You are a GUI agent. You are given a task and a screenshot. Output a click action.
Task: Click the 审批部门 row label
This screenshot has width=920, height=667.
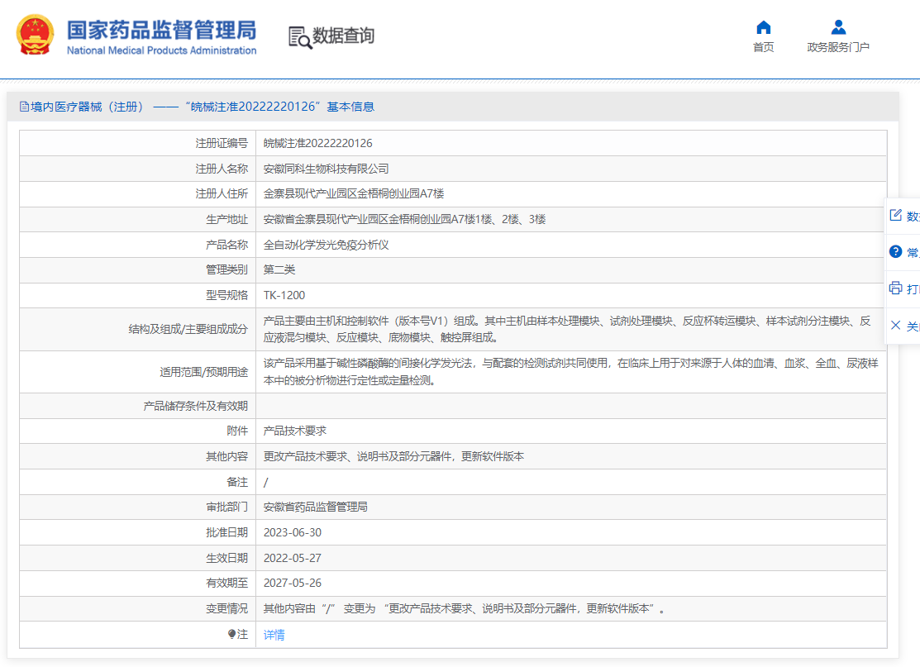click(227, 507)
